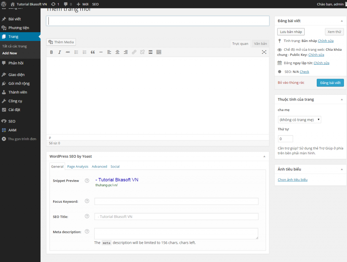Toggle bold formatting
The height and width of the screenshot is (262, 347).
pyautogui.click(x=52, y=52)
